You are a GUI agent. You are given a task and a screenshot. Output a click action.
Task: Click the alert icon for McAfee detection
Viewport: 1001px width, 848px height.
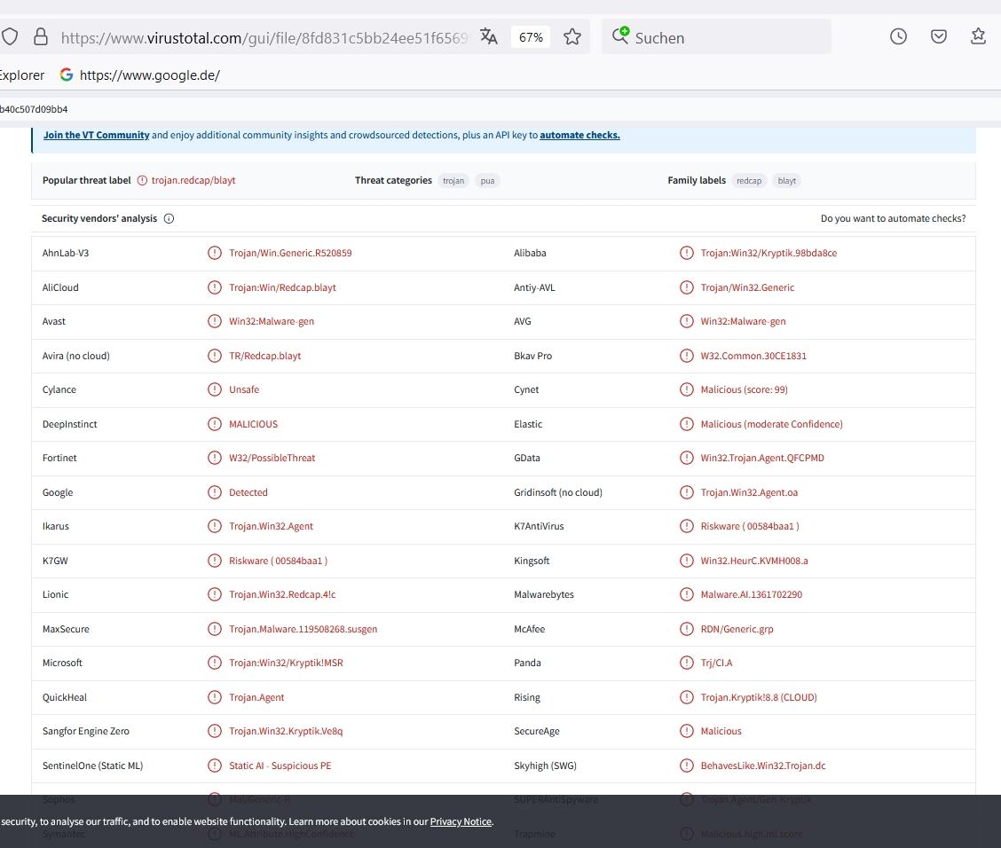[686, 629]
